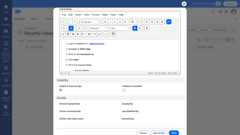Click the emoticons palette icon

[x=68, y=34]
